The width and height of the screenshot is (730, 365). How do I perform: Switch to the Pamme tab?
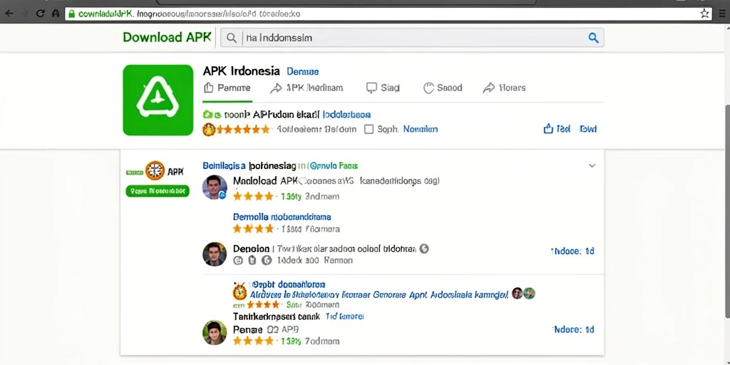(x=227, y=88)
